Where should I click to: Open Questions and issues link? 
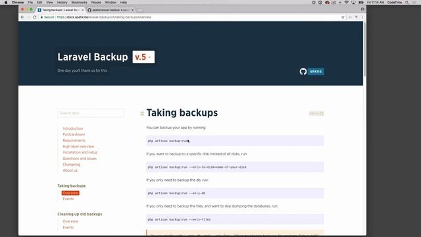tap(80, 159)
